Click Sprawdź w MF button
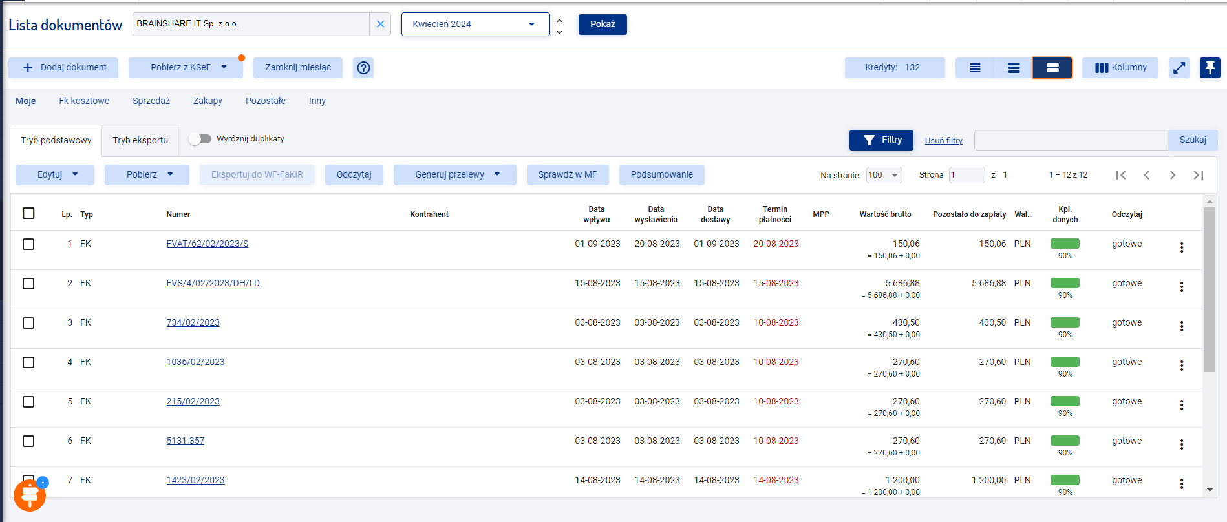Screen dimensions: 1227x522 (x=568, y=174)
